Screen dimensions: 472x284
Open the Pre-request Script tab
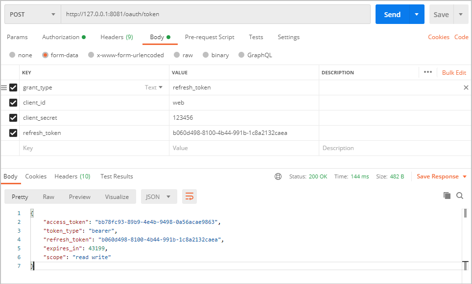(210, 37)
